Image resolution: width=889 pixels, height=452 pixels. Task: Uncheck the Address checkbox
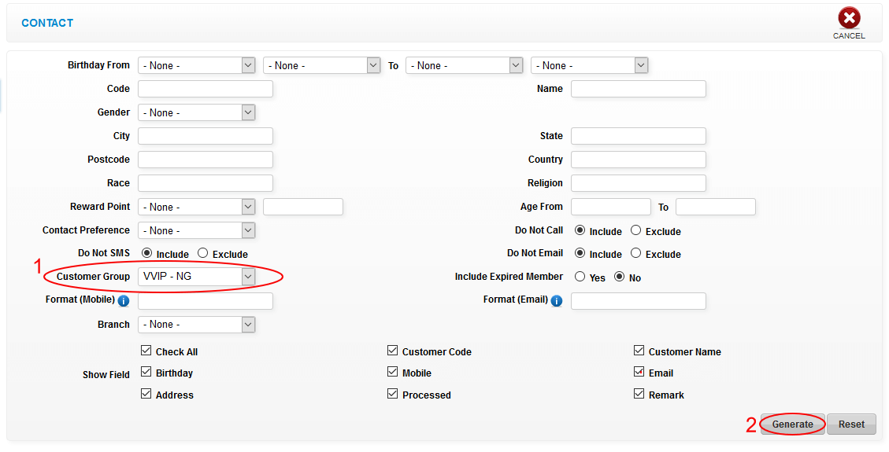pos(146,394)
